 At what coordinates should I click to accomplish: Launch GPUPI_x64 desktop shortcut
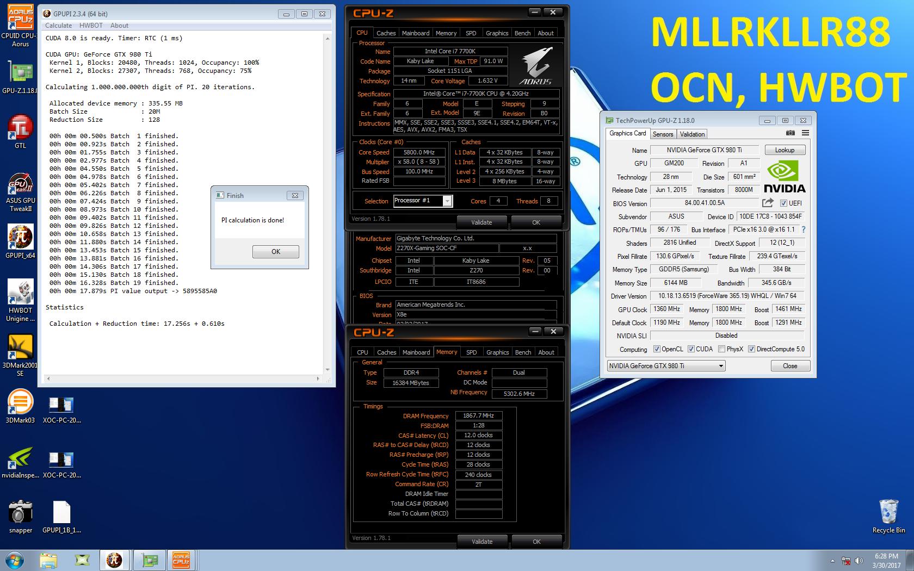click(x=20, y=241)
